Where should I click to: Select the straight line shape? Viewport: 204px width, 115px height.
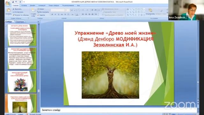[x=130, y=9]
